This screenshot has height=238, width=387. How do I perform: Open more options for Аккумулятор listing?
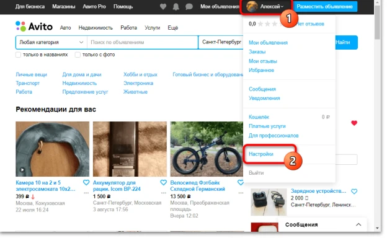click(x=163, y=193)
